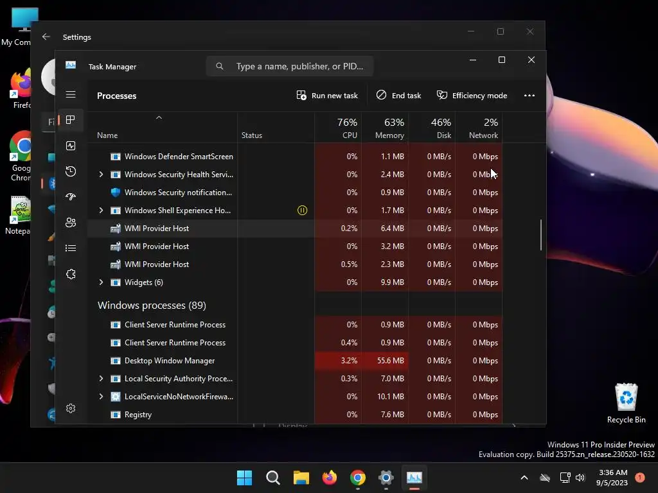Open the Task Manager navigation hamburger menu
This screenshot has height=493, width=658.
pyautogui.click(x=71, y=94)
